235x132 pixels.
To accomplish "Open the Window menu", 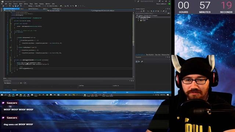I will (48, 4).
